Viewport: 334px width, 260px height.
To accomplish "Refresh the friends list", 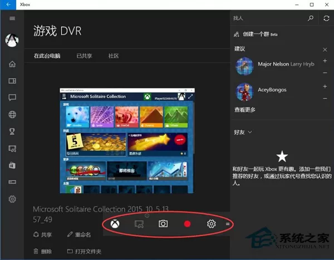I will click(326, 18).
